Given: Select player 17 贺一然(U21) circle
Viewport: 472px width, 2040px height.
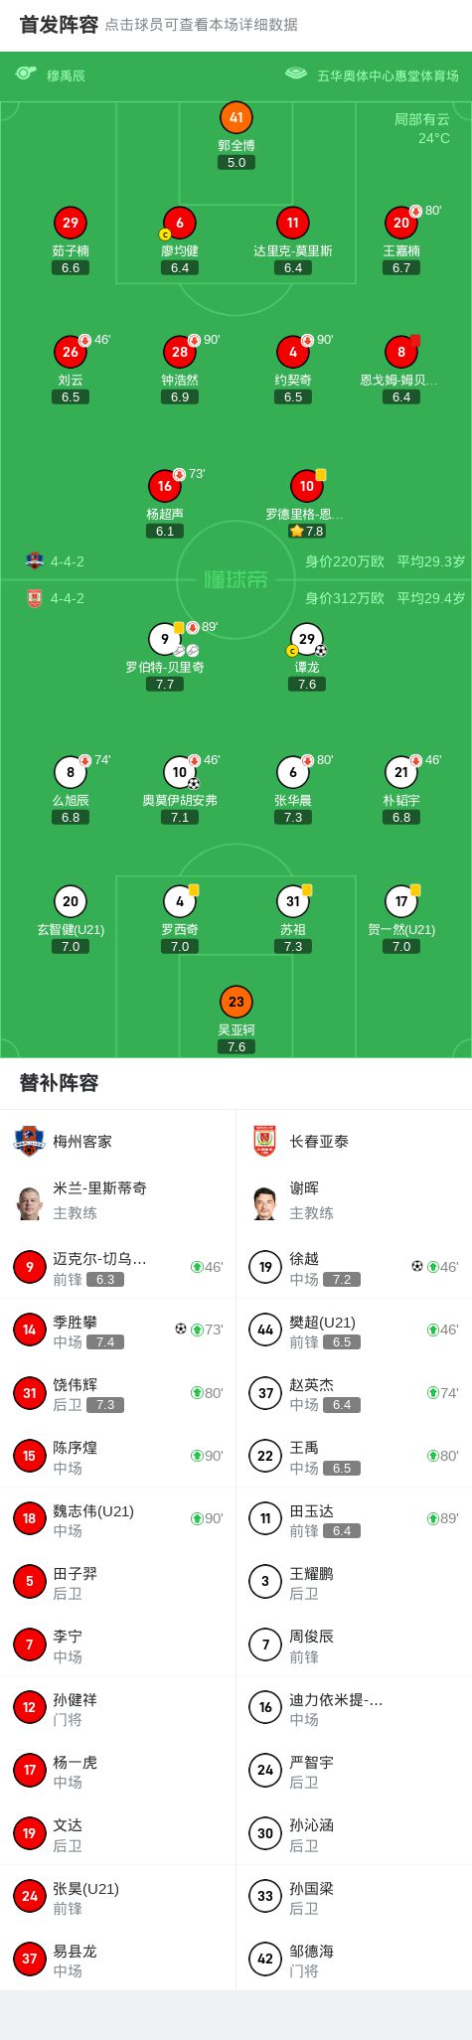Looking at the screenshot, I should tap(401, 901).
